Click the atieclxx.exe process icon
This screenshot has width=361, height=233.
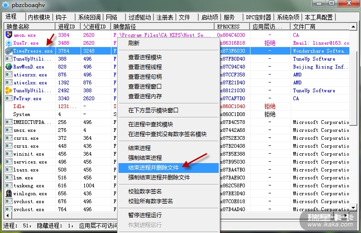pyautogui.click(x=9, y=82)
